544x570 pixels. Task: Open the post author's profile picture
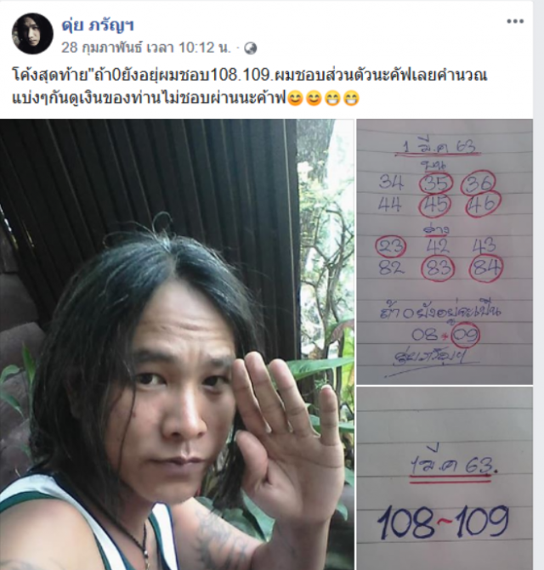pyautogui.click(x=33, y=34)
